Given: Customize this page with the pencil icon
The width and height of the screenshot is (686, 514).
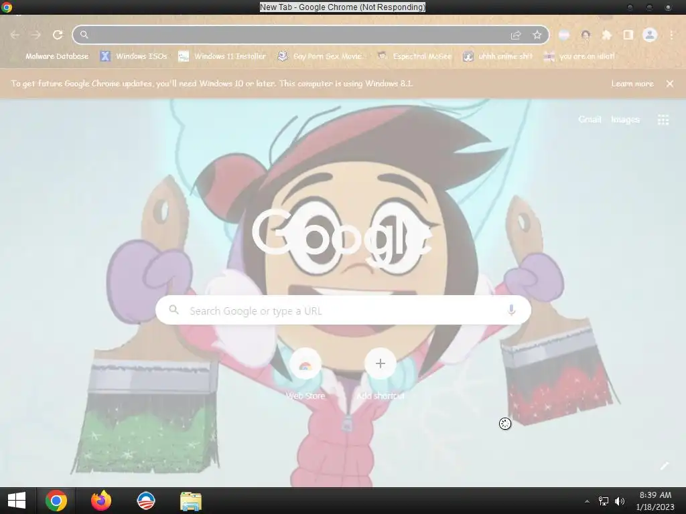Looking at the screenshot, I should [665, 466].
